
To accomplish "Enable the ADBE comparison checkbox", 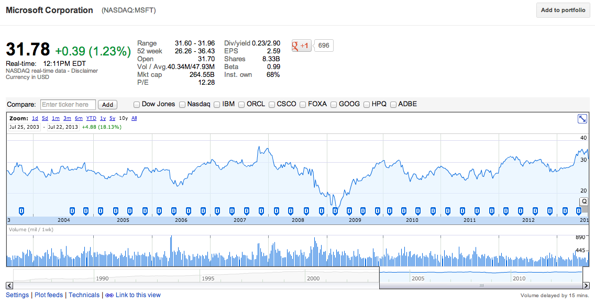I will 393,105.
